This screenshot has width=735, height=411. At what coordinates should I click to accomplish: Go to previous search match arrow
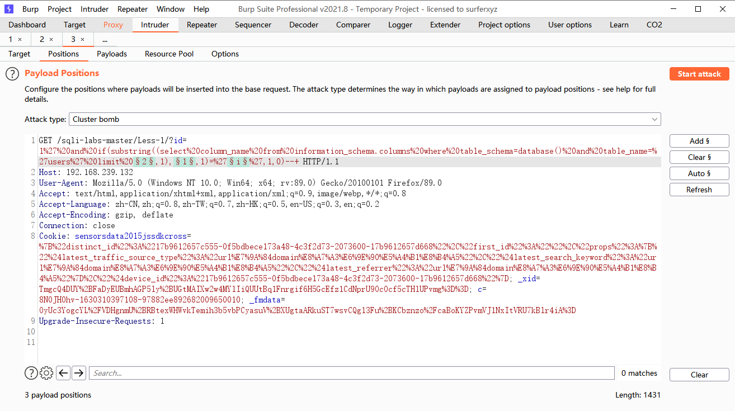63,373
